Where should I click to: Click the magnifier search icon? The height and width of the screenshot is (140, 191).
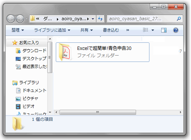click(x=179, y=19)
